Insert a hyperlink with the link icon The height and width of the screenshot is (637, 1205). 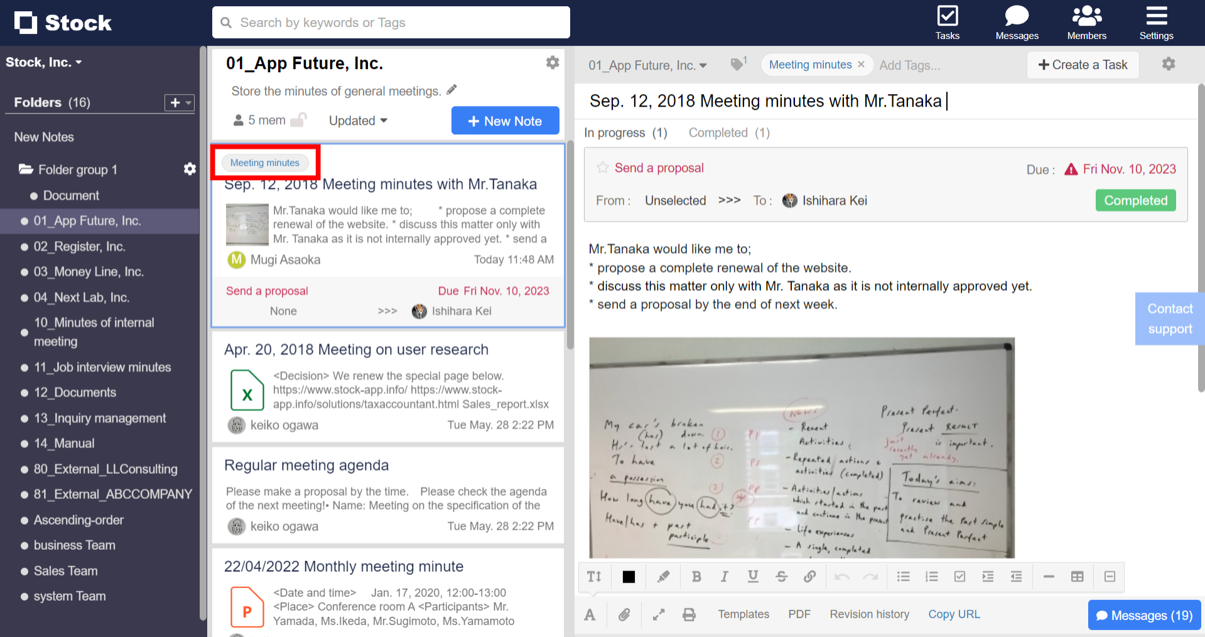click(809, 576)
